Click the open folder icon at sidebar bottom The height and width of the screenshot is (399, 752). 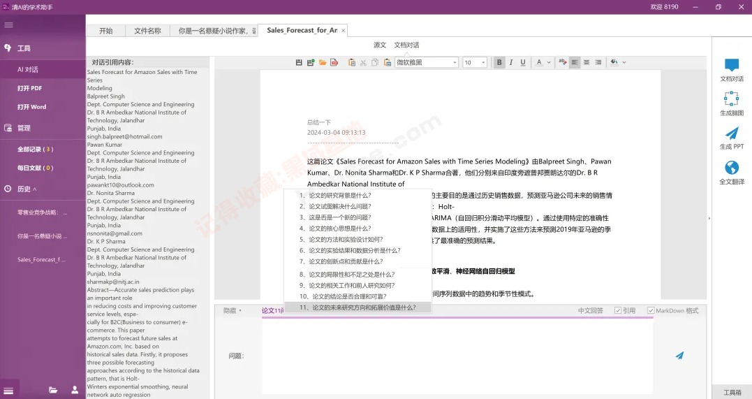53,391
